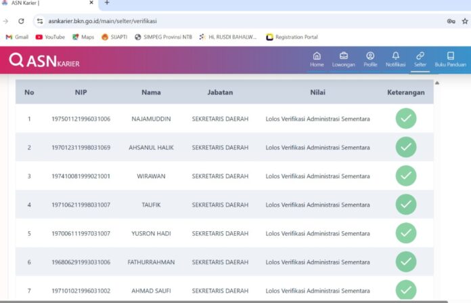Open Notifikasi bell icon
This screenshot has width=471, height=303.
395,56
